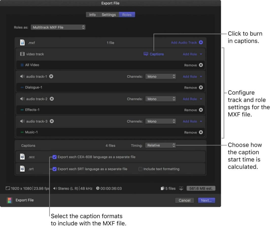This screenshot has height=228, width=274.
Task: Open the Roles as Multitrack MXF dropdown
Action: pyautogui.click(x=58, y=27)
